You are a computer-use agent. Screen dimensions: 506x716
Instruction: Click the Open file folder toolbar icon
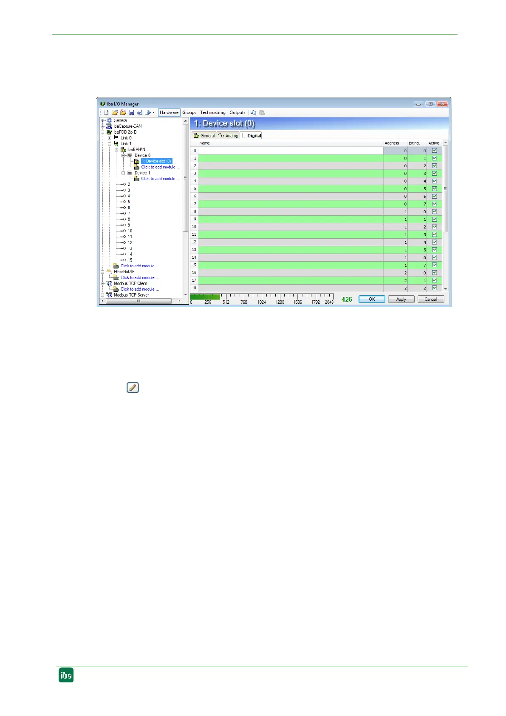(115, 113)
